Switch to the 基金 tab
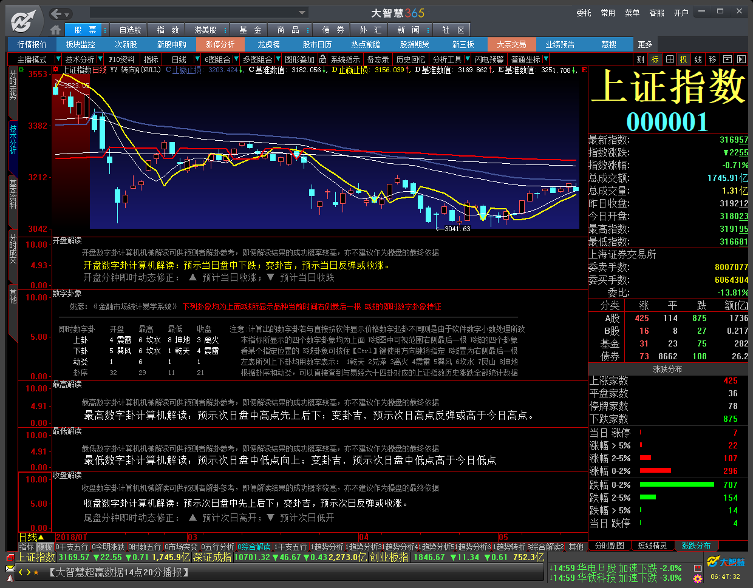 tap(250, 30)
